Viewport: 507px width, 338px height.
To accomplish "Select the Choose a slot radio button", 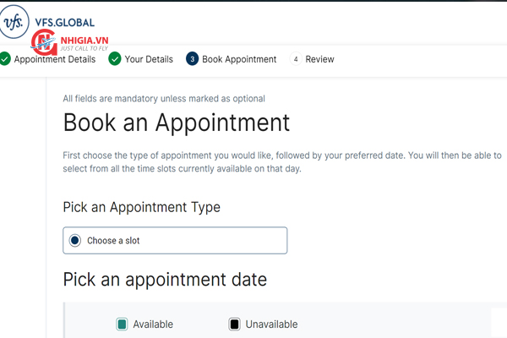I will (x=75, y=241).
